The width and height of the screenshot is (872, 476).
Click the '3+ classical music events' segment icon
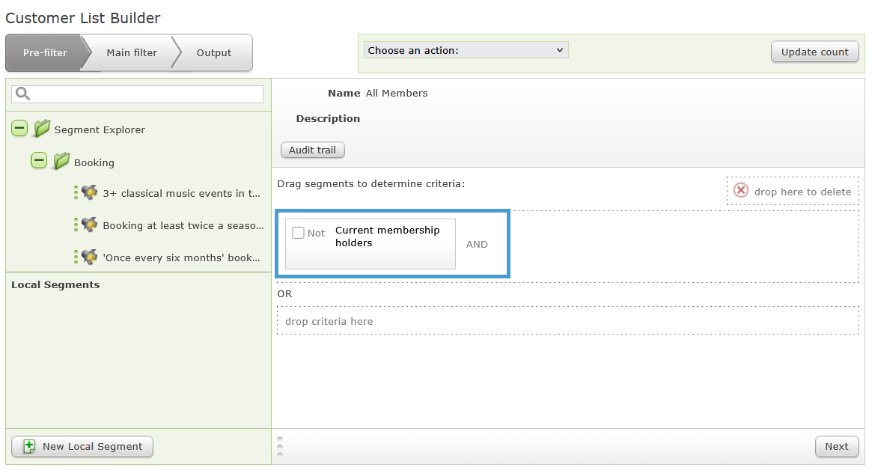pyautogui.click(x=89, y=193)
